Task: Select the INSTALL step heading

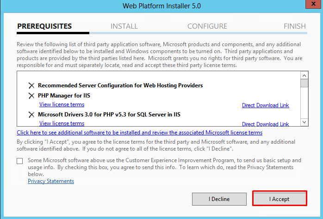Action: coord(124,26)
